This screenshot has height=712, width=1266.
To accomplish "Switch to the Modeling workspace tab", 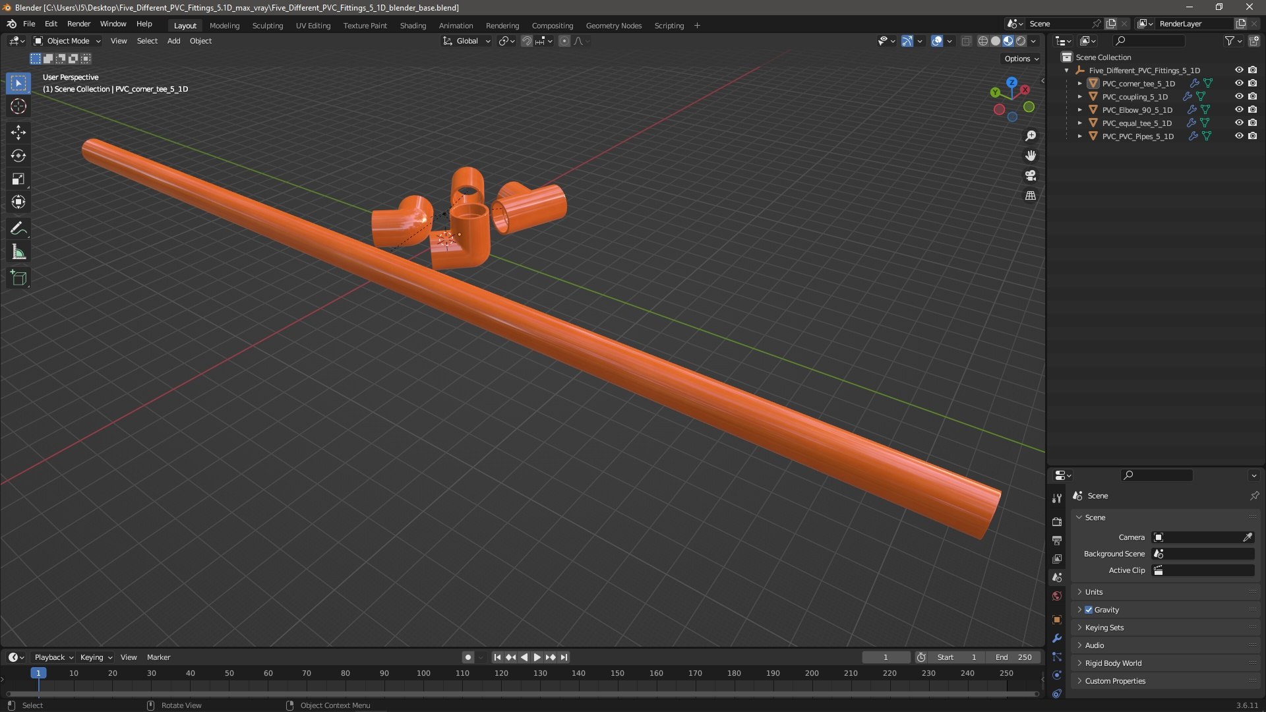I will [224, 26].
